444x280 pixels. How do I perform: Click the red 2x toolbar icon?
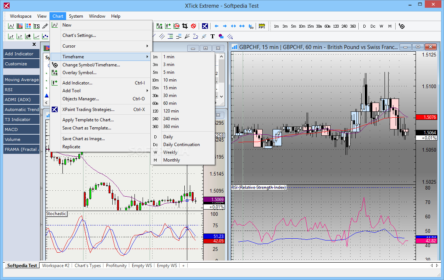[x=177, y=26]
